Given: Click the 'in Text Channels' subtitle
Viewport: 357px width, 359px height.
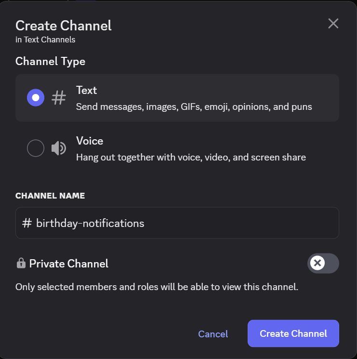Looking at the screenshot, I should 45,40.
